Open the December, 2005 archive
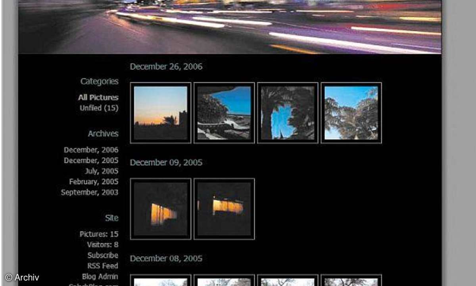 click(x=91, y=160)
